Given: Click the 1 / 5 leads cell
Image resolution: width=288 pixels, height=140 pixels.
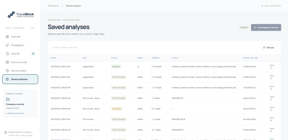Looking at the screenshot, I should click(x=156, y=119).
